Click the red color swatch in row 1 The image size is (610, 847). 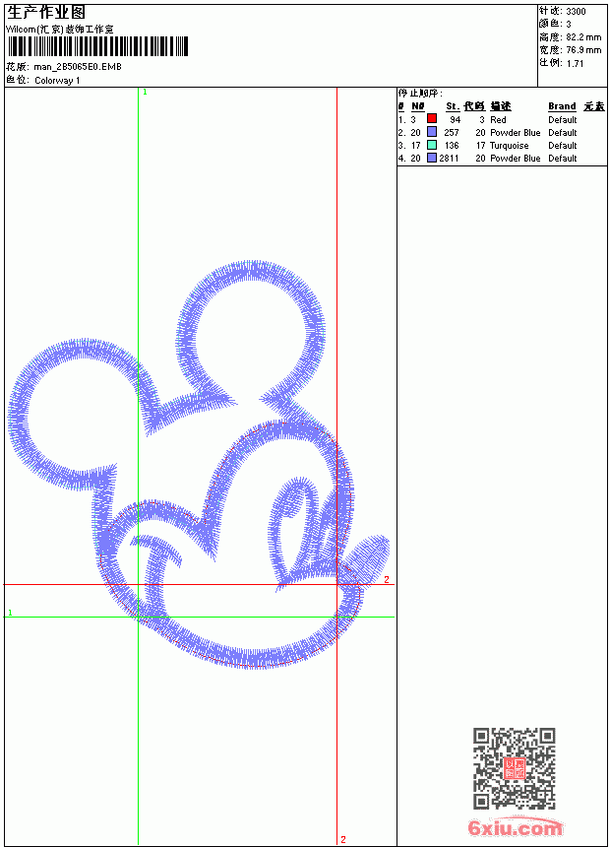(432, 118)
